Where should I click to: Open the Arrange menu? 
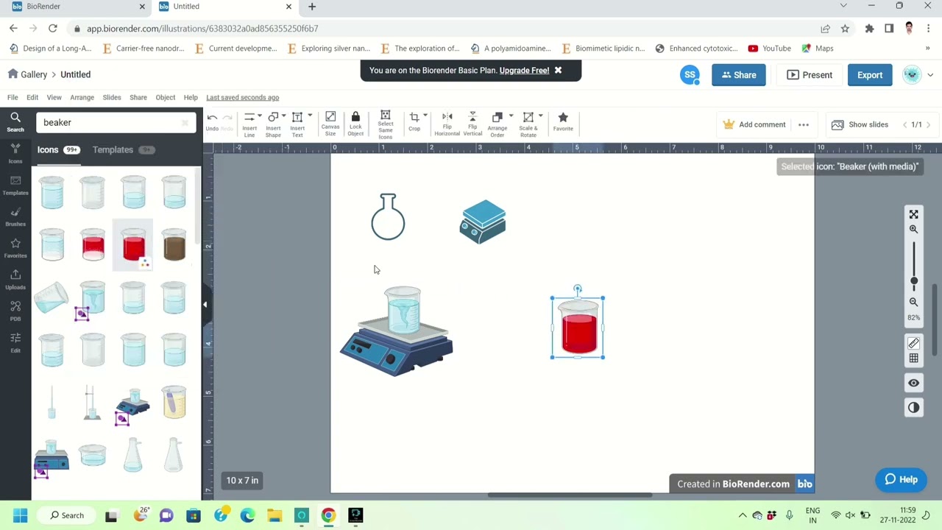click(x=82, y=97)
